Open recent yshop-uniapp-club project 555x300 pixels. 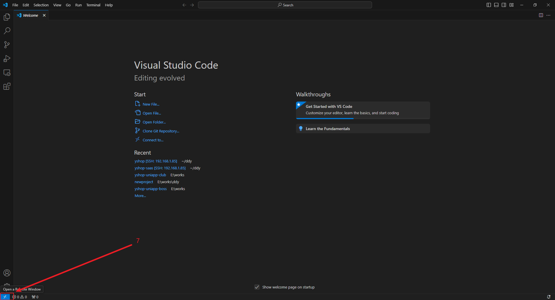pyautogui.click(x=150, y=175)
